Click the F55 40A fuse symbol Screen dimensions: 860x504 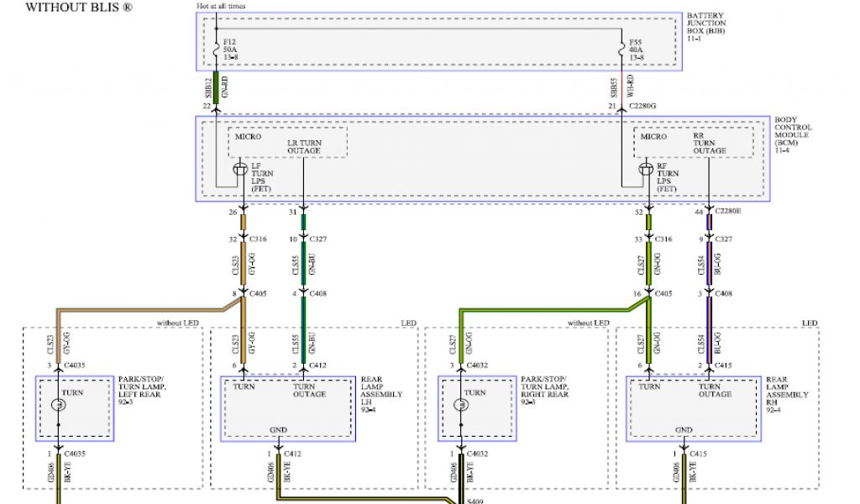pos(624,47)
